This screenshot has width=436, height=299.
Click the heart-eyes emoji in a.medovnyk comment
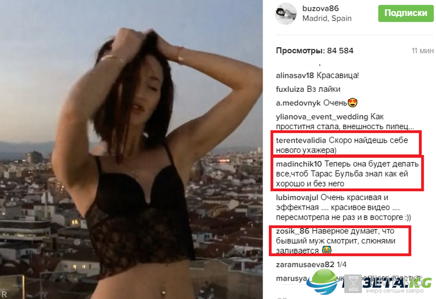coord(352,103)
